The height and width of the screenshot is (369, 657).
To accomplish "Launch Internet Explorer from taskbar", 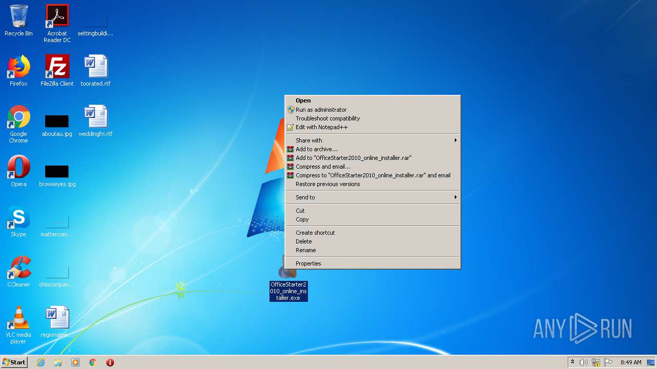I will [x=41, y=362].
